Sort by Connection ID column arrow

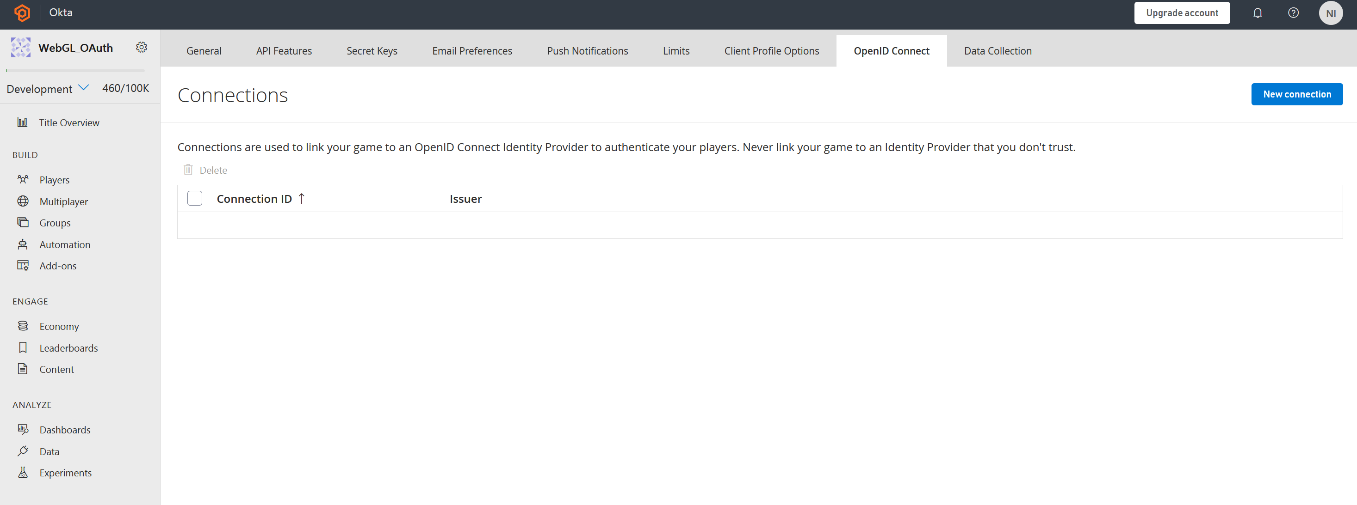pos(301,199)
